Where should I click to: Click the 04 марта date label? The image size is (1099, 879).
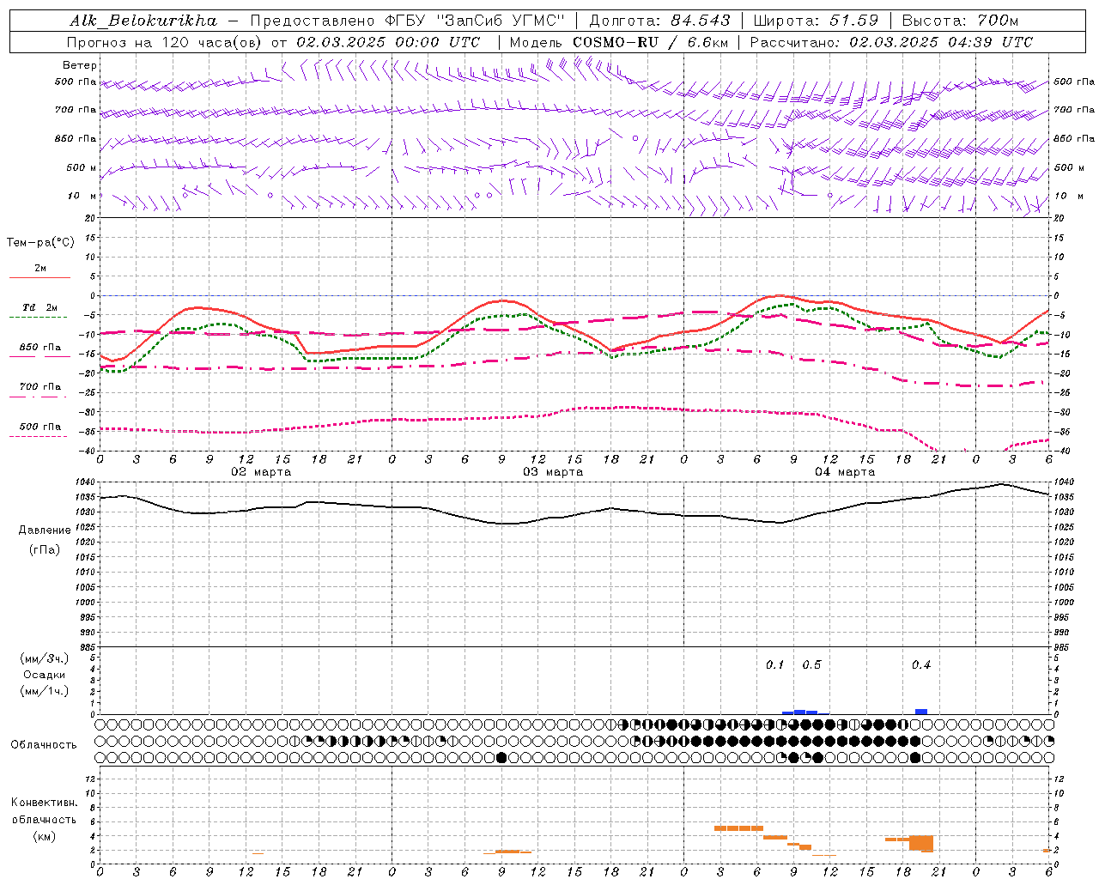(x=845, y=471)
